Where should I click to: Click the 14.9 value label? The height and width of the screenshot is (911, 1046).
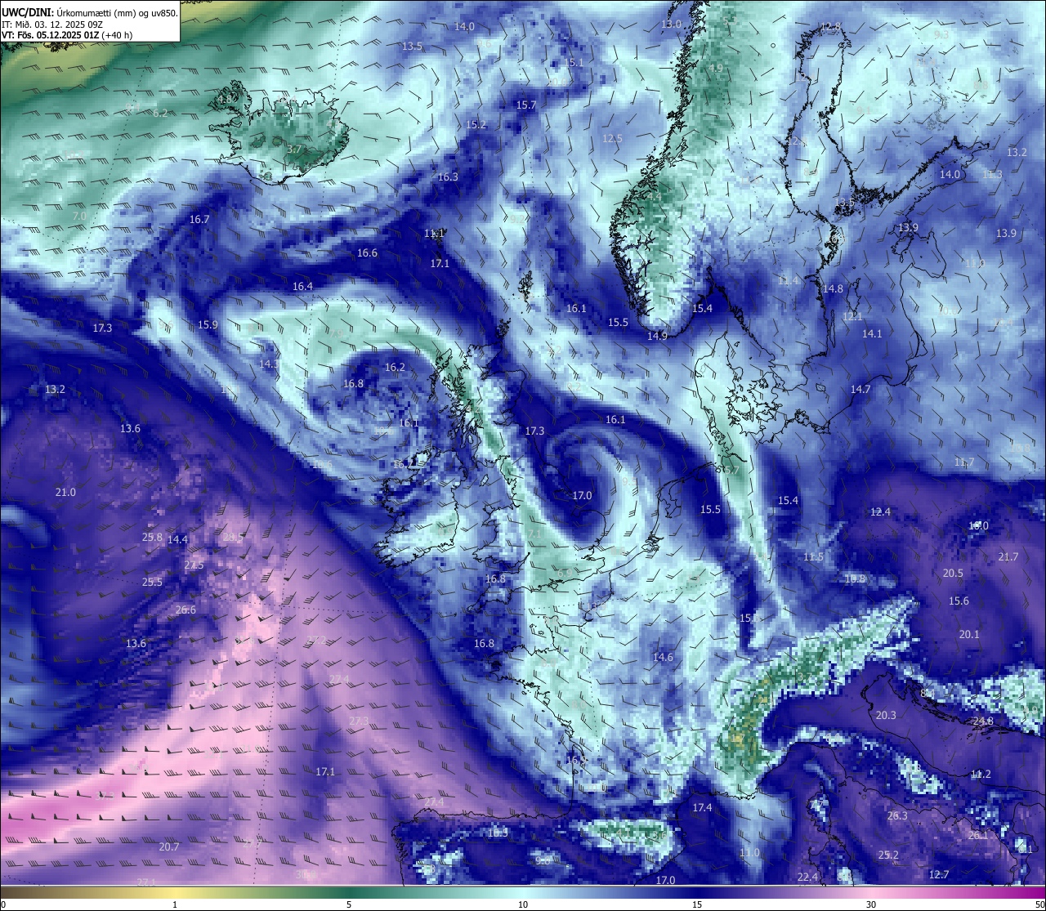coord(657,336)
